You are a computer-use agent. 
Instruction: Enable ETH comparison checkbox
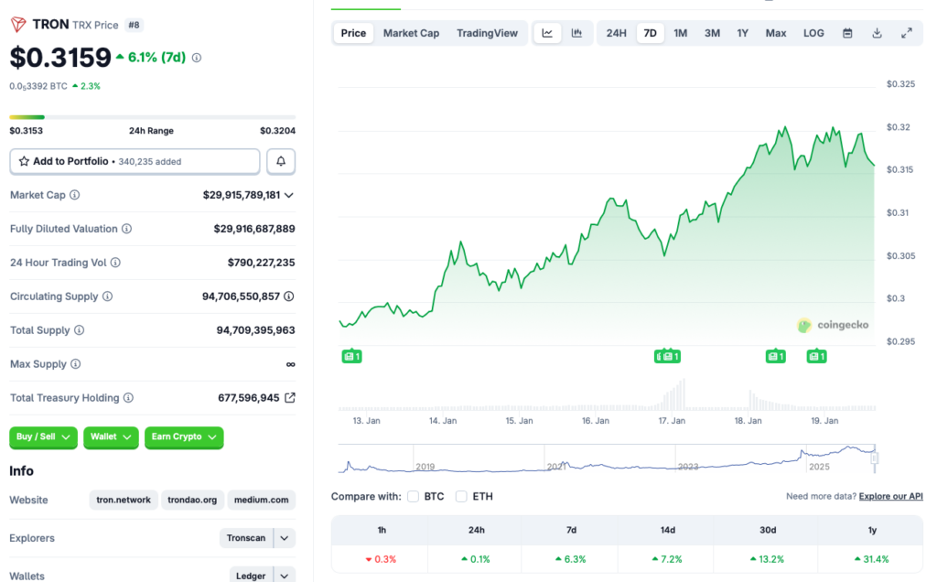(x=461, y=496)
